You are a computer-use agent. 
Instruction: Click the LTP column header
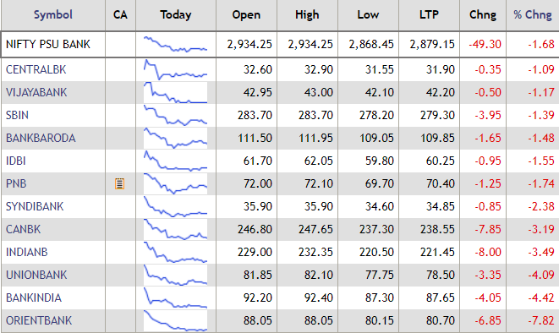(x=429, y=14)
